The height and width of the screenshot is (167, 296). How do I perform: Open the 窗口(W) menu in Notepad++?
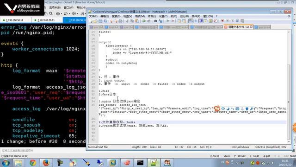coord(208,16)
